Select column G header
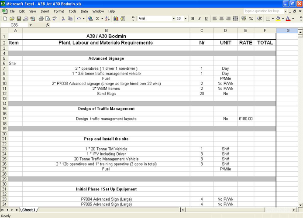This screenshot has width=303, height=218. [288, 31]
